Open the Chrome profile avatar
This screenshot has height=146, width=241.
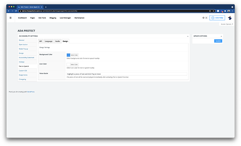(x=229, y=11)
